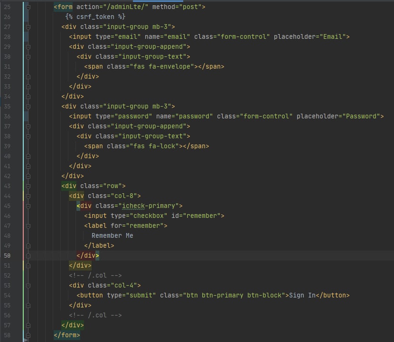Screen dimensions: 394x342
Task: Click the placeholder="Email" attribute
Action: tap(310, 36)
